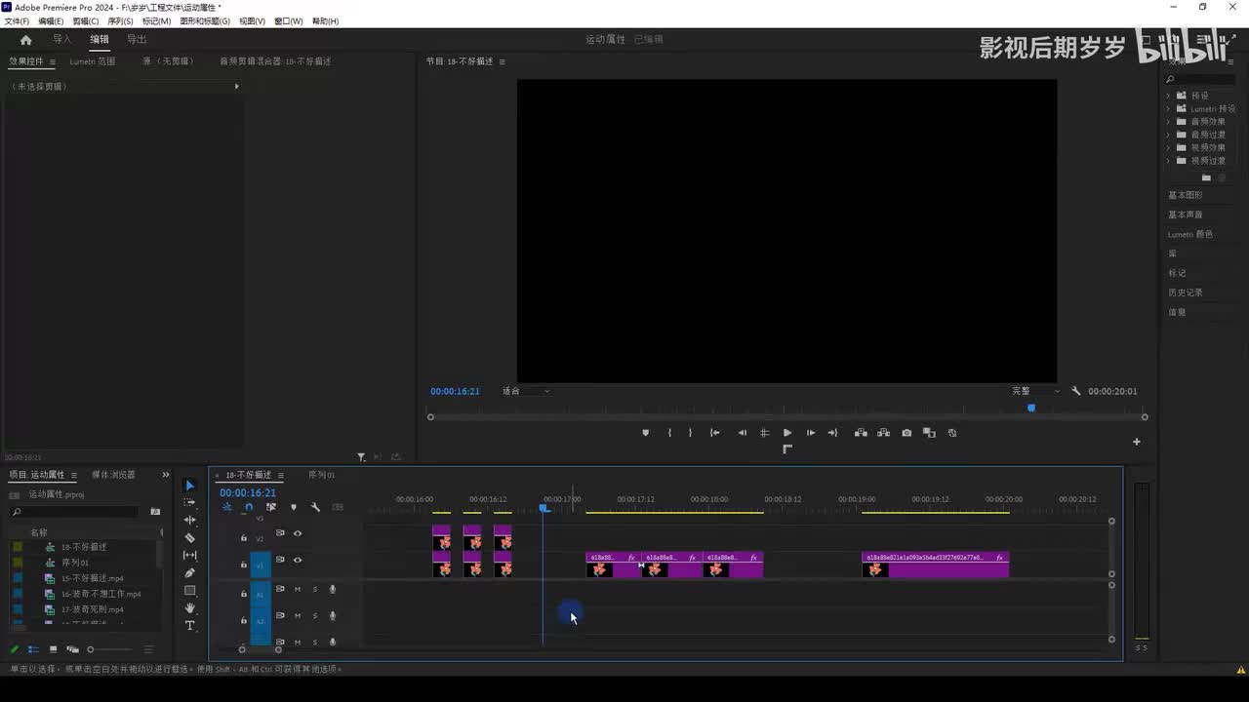Viewport: 1249px width, 702px height.
Task: Open the Program Monitor button editor plus
Action: click(x=1136, y=442)
